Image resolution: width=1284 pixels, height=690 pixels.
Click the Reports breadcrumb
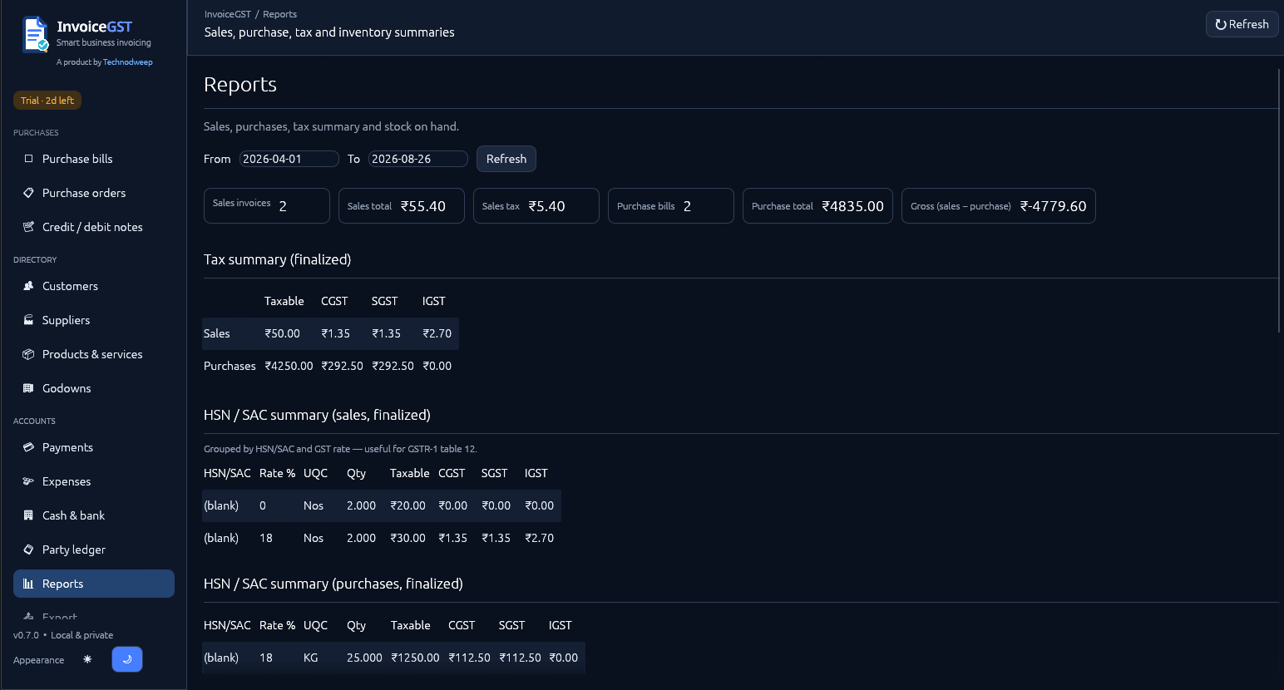(280, 14)
